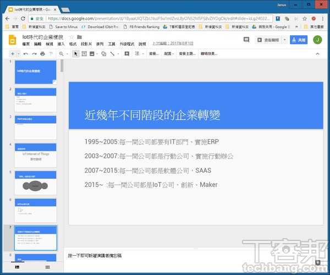This screenshot has width=330, height=275.
Task: Open the 外掛程式 menu
Action: (x=127, y=44)
